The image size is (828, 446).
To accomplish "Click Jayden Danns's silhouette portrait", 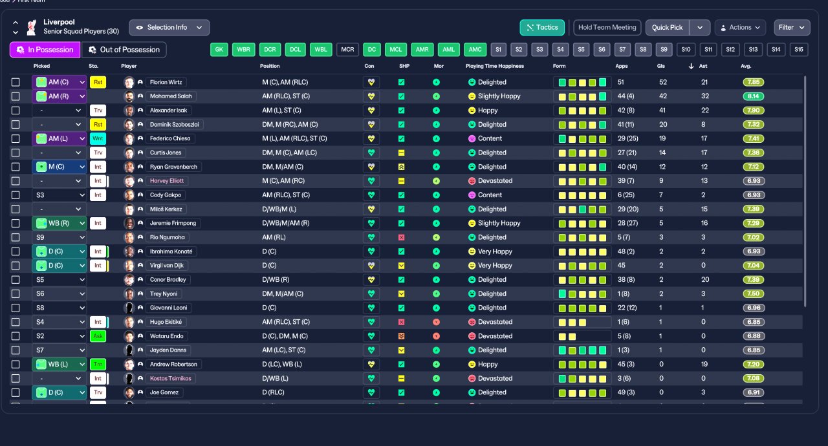I will 129,350.
